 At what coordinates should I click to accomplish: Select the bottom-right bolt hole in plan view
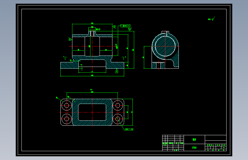(x=118, y=119)
